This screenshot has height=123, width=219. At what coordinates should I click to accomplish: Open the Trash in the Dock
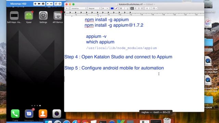pyautogui.click(x=167, y=121)
